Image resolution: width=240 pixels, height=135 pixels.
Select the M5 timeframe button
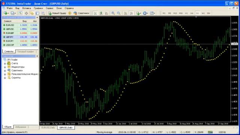(169, 13)
